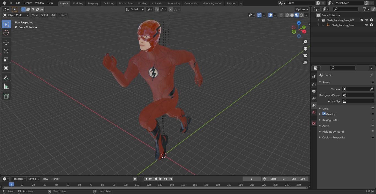Open the Texture properties tab
Screen dimensions: 376x194
pyautogui.click(x=314, y=123)
